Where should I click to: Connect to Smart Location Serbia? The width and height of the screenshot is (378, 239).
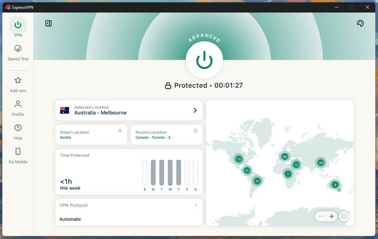91,135
